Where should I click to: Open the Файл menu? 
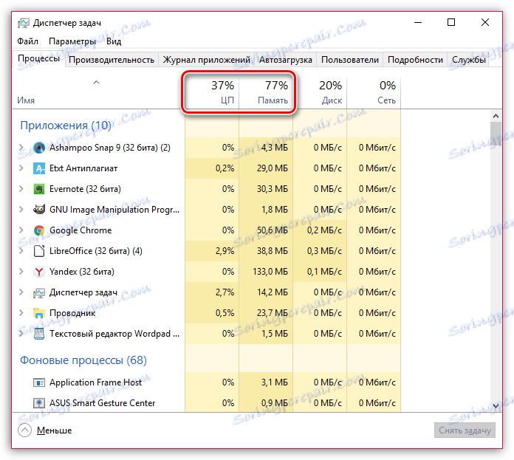[27, 41]
